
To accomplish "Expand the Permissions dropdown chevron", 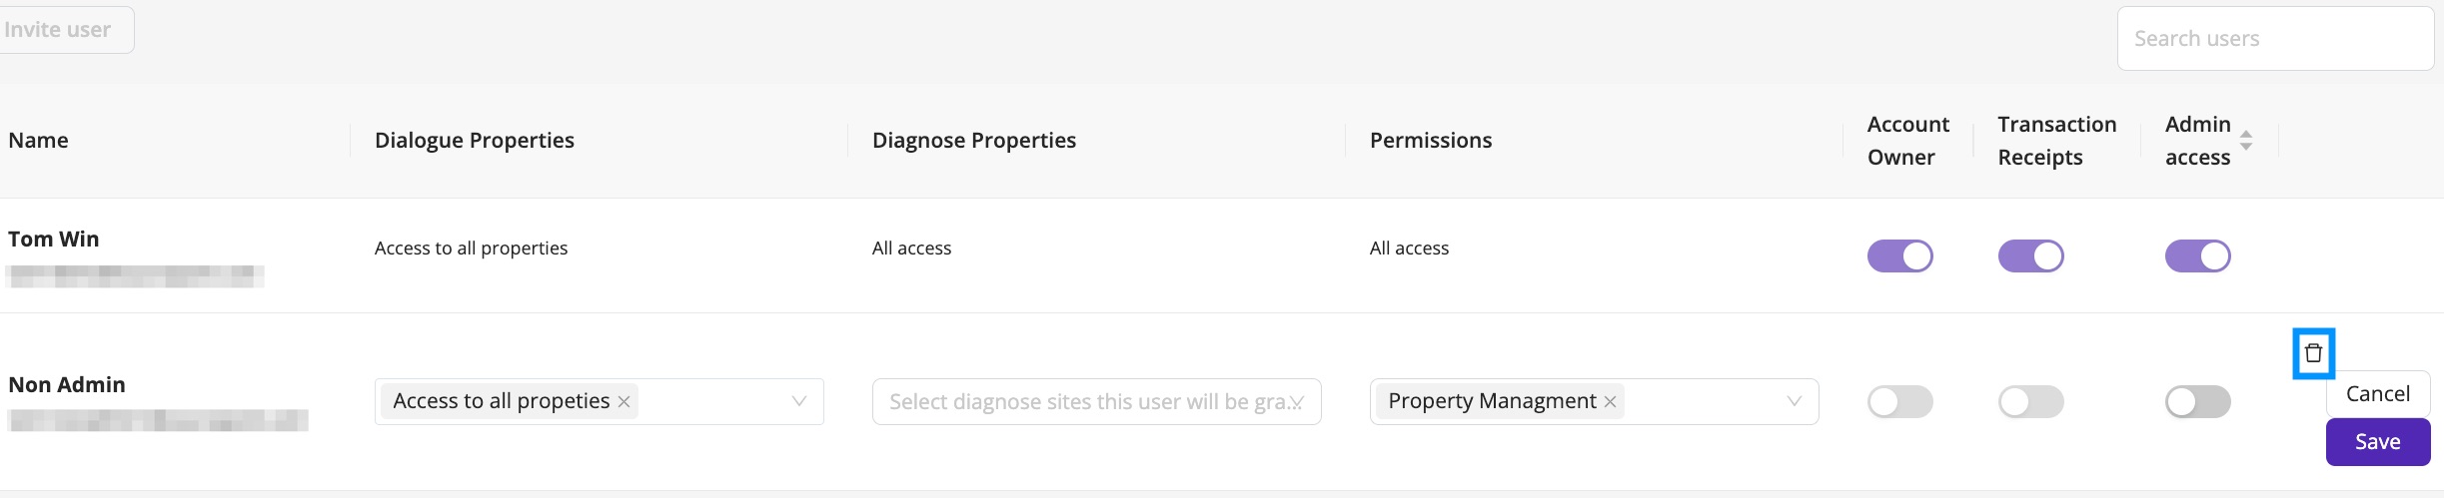I will [x=1794, y=401].
